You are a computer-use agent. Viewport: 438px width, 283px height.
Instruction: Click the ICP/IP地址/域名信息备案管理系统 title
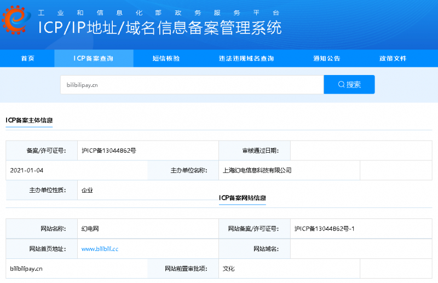160,28
